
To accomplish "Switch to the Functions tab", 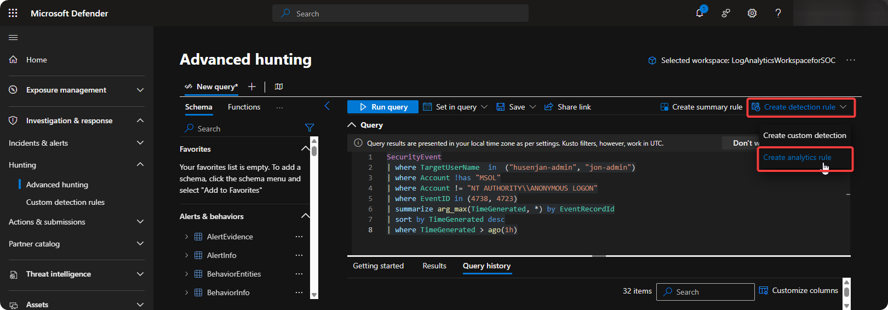I will point(244,107).
